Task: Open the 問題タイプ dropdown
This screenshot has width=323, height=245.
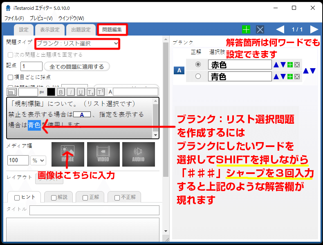Action: (x=77, y=44)
